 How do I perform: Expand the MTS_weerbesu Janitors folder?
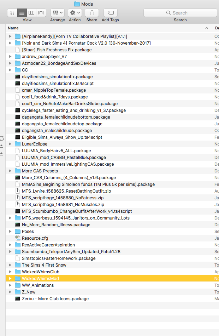pyautogui.click(x=10, y=218)
